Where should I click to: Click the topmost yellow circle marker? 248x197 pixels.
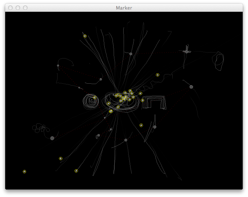(x=85, y=36)
